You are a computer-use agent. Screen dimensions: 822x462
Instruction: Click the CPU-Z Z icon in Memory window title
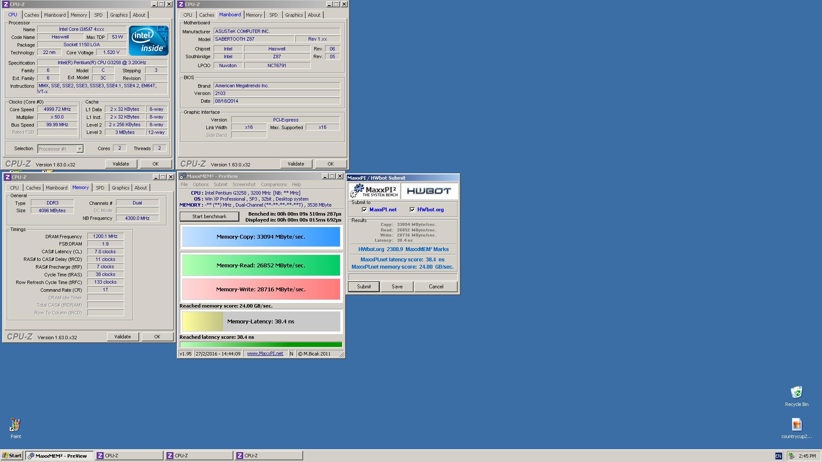click(x=7, y=177)
